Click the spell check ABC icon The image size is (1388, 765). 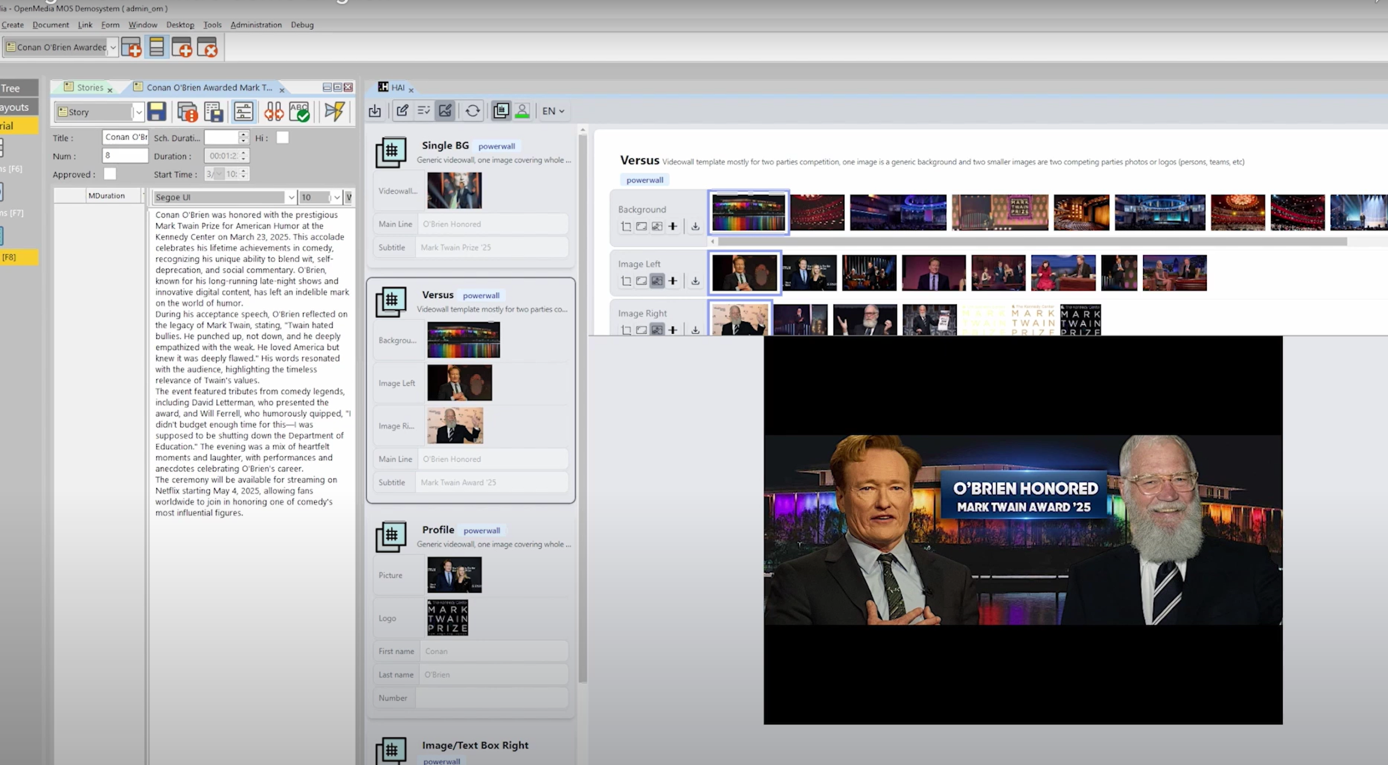pyautogui.click(x=299, y=112)
